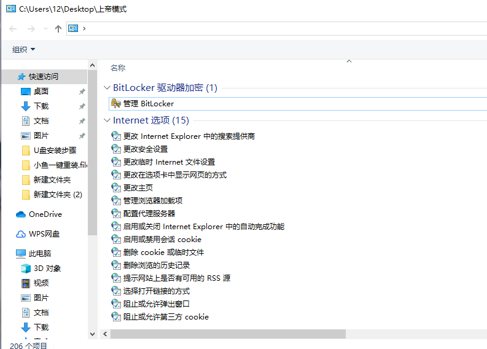Select WPS网盘 in navigation pane

(x=44, y=234)
